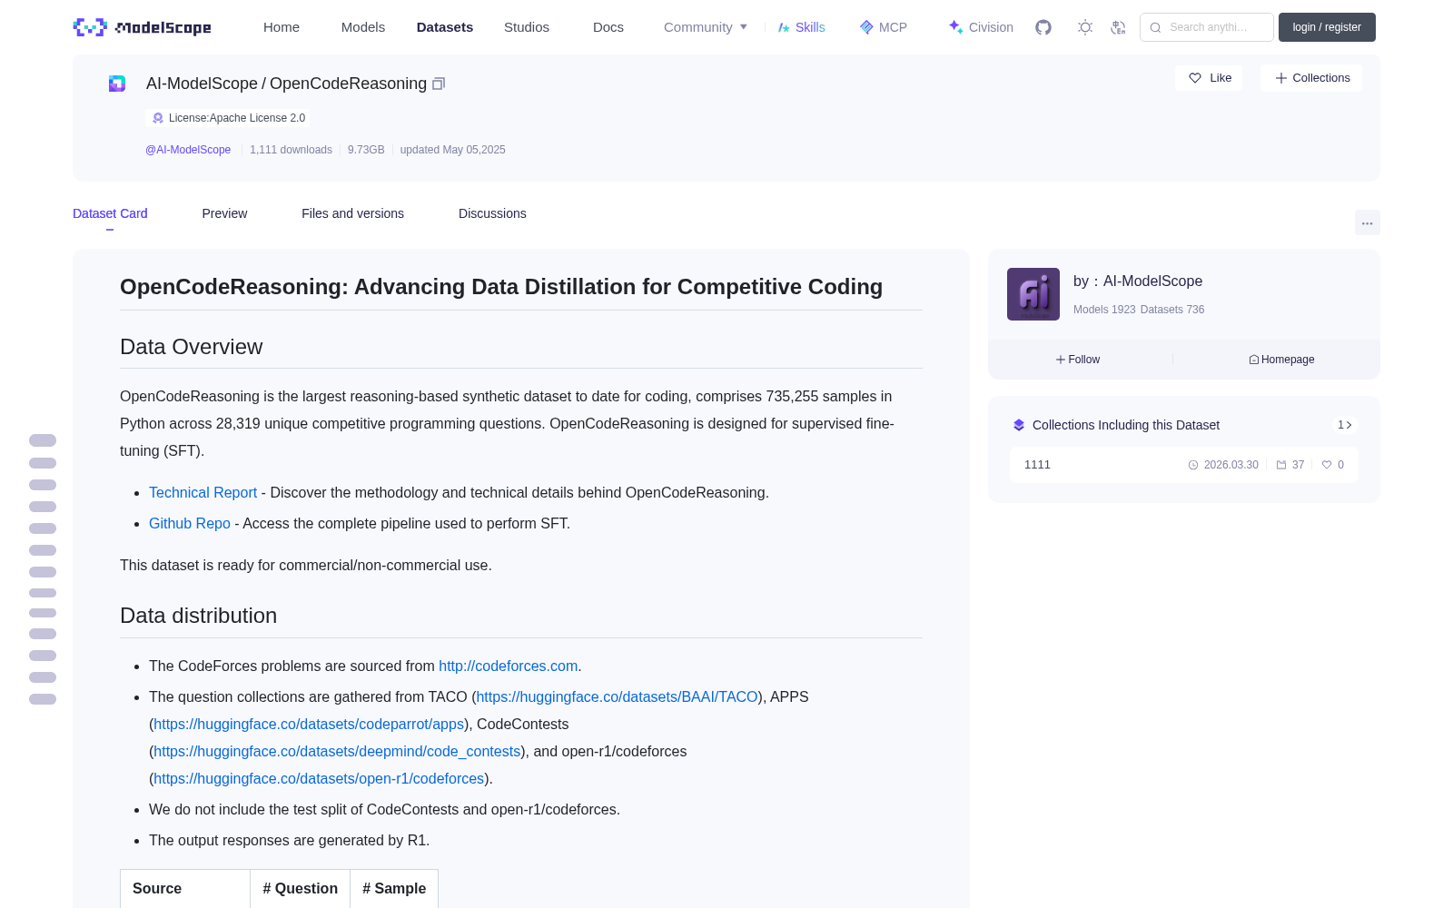The image size is (1453, 908).
Task: Click the dataset icon beside the title
Action: [117, 84]
